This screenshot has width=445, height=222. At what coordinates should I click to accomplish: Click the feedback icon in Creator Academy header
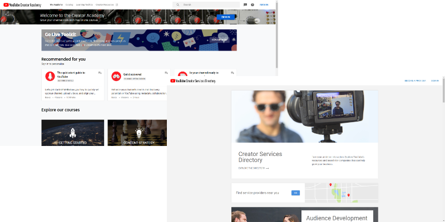coord(245,5)
